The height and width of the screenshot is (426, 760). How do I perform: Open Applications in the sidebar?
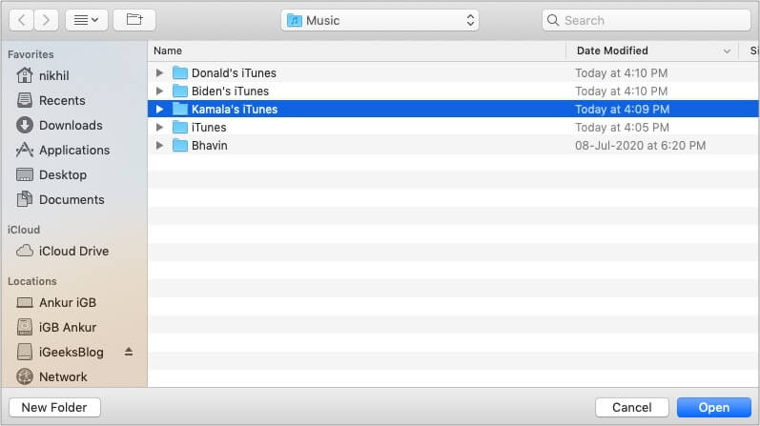(x=74, y=151)
